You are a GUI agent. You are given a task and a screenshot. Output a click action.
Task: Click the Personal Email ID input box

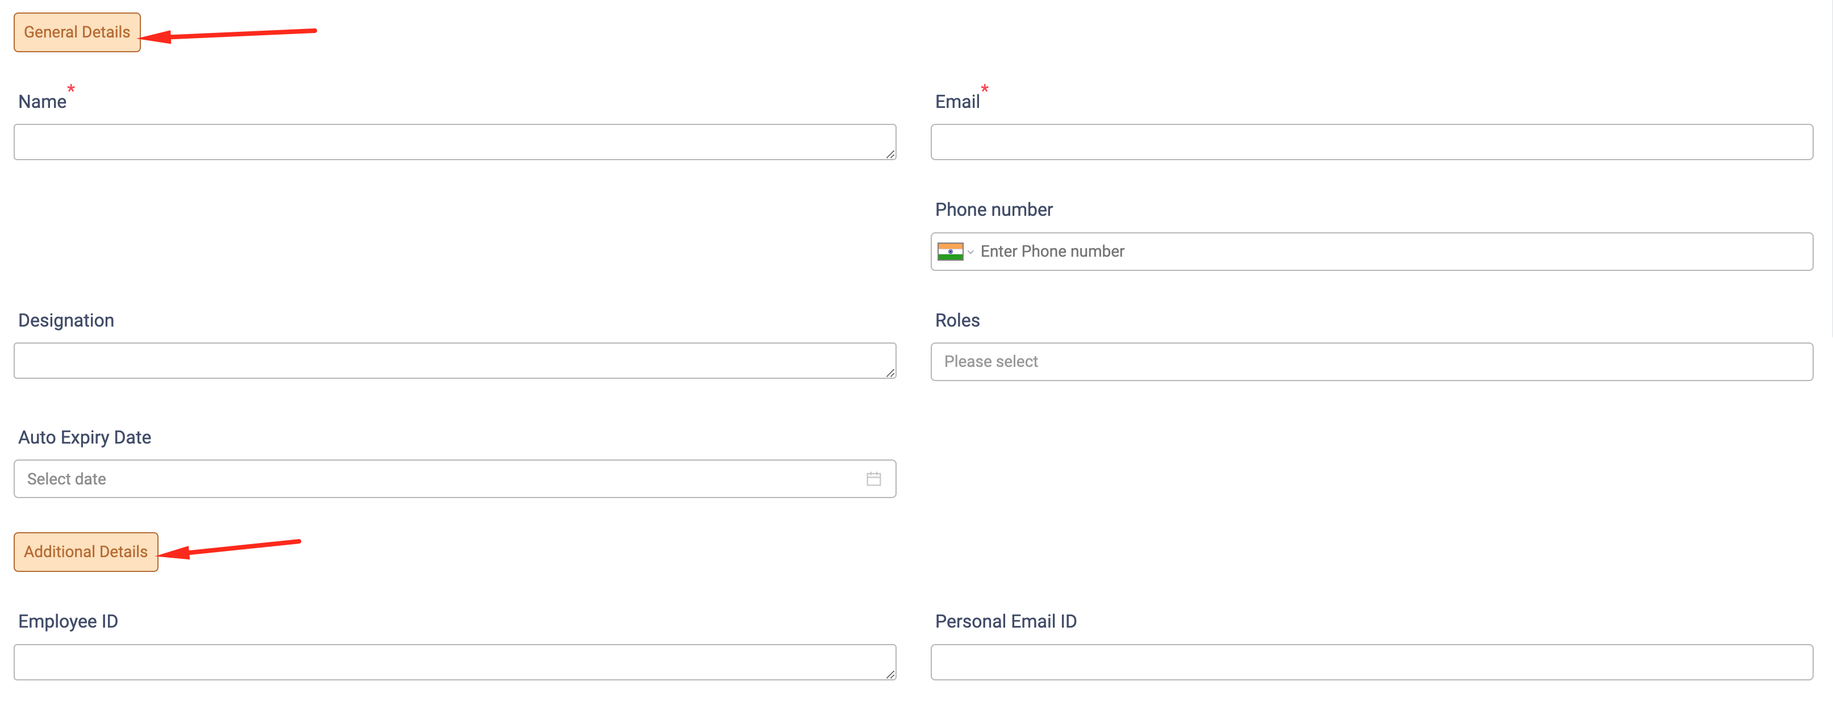(1371, 662)
